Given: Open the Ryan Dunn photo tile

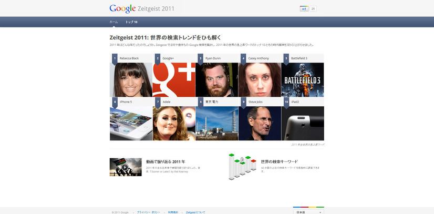Looking at the screenshot, I should 217,80.
